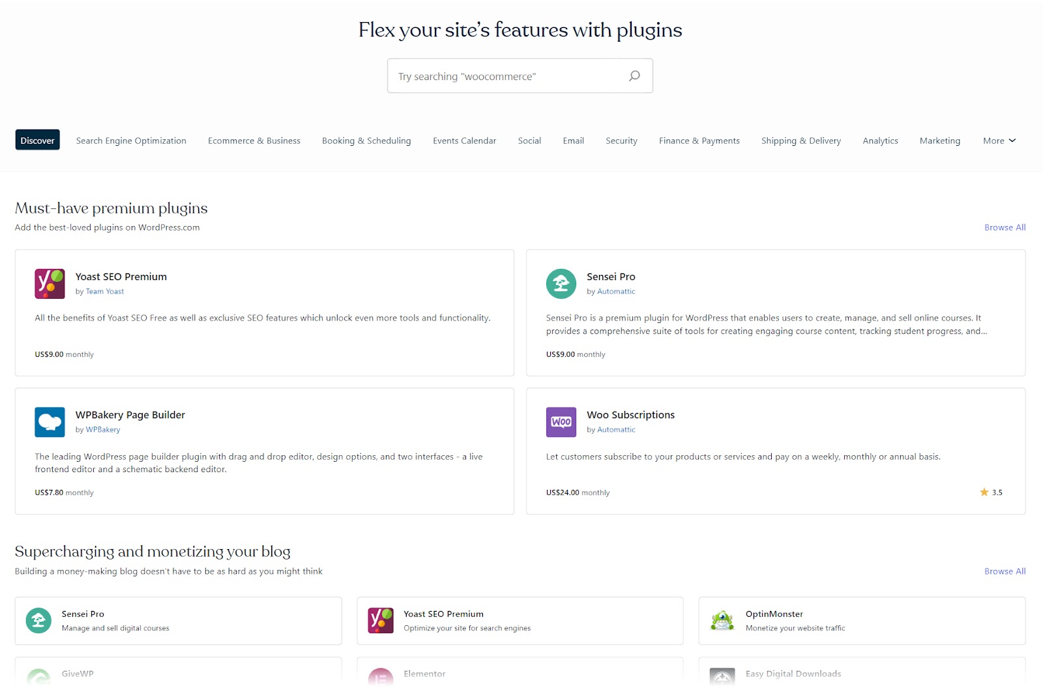Screen dimensions: 1043x691
Task: Click the OptinMonster monster icon
Action: click(x=722, y=621)
